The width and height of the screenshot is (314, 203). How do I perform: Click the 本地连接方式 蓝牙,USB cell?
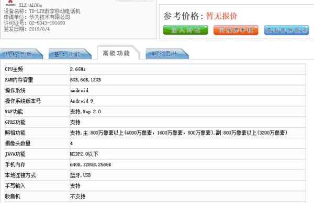pos(188,175)
